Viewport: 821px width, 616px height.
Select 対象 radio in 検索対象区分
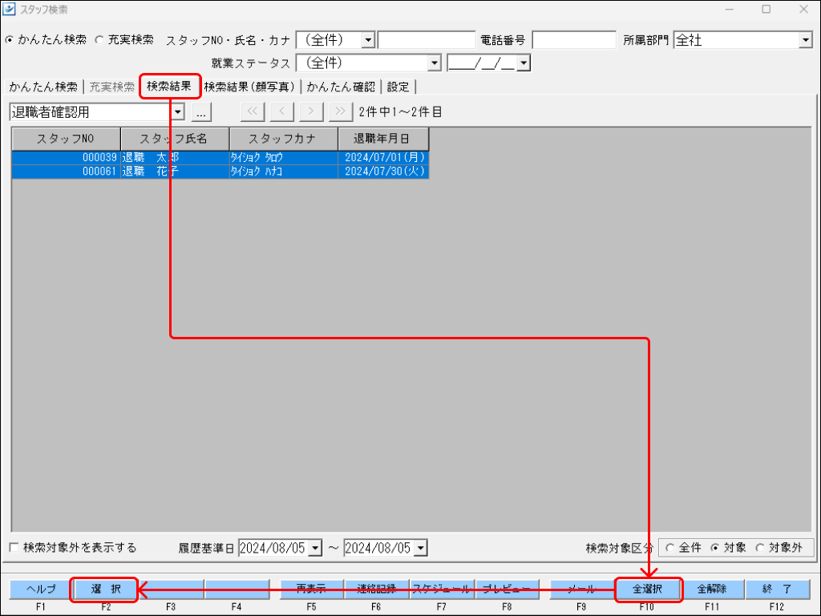tap(714, 548)
